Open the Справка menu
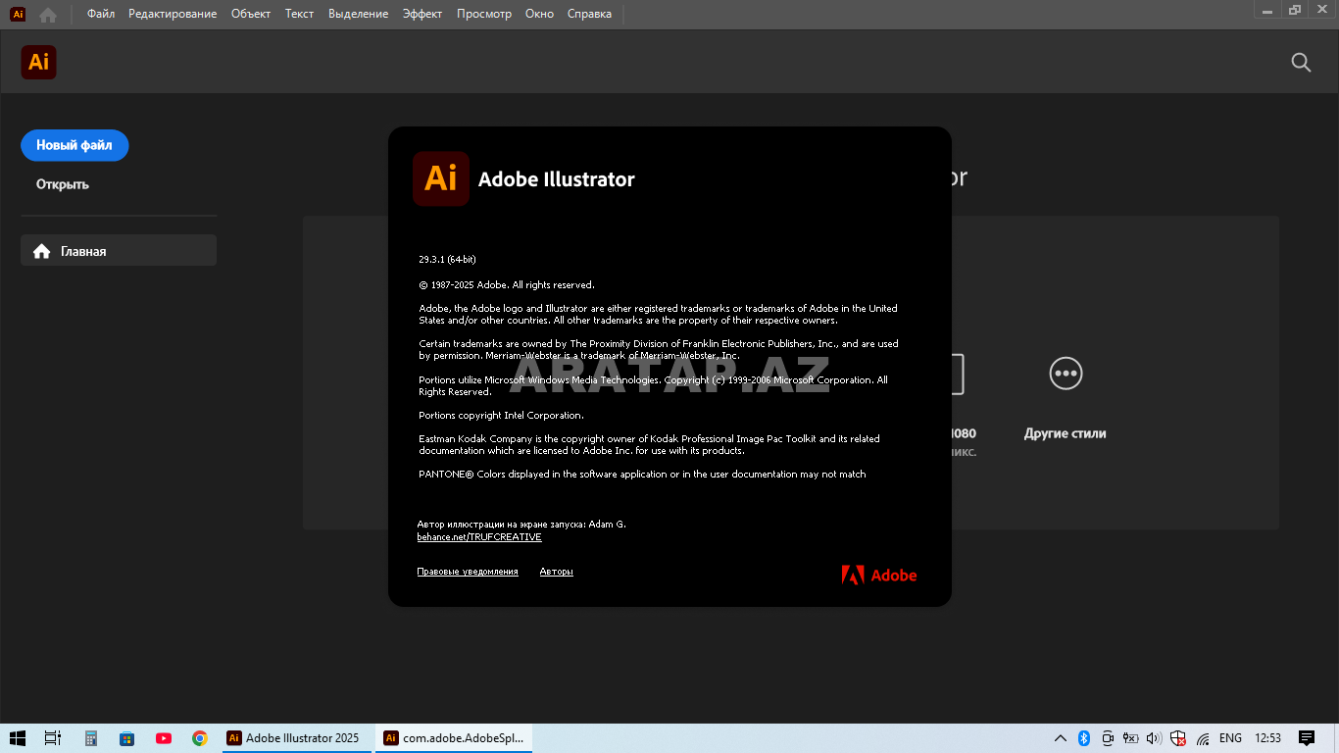Screen dimensions: 1339x753 coord(589,14)
